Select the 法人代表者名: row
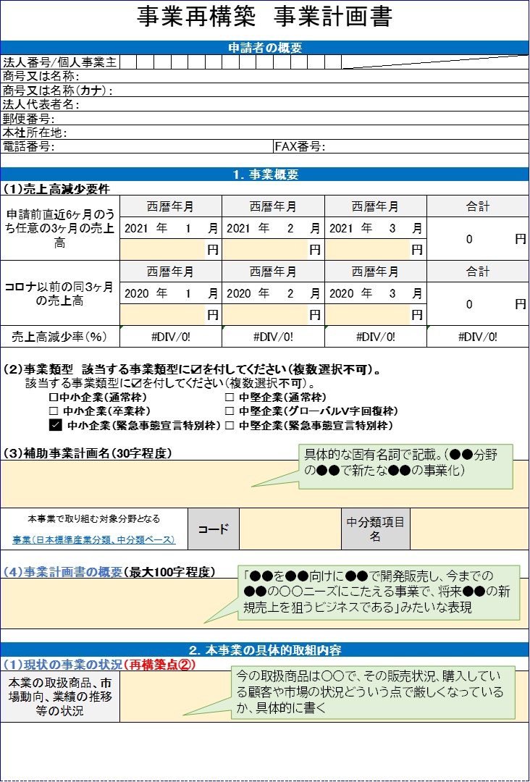The height and width of the screenshot is (782, 530). tap(265, 104)
